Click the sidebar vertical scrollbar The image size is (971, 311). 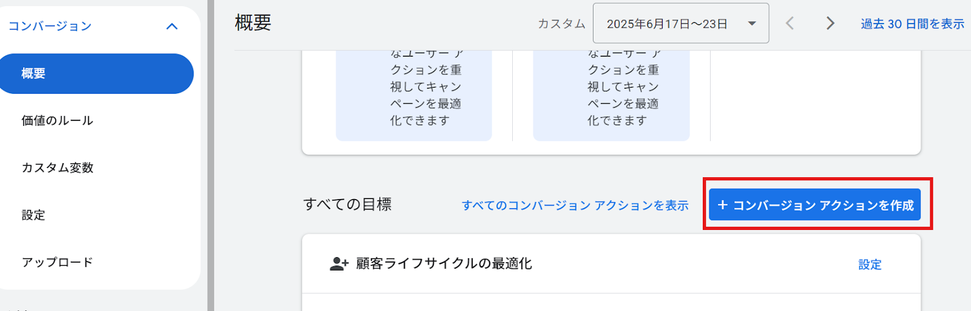211,155
